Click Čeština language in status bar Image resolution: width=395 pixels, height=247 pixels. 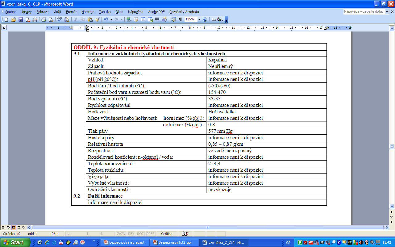[167, 234]
